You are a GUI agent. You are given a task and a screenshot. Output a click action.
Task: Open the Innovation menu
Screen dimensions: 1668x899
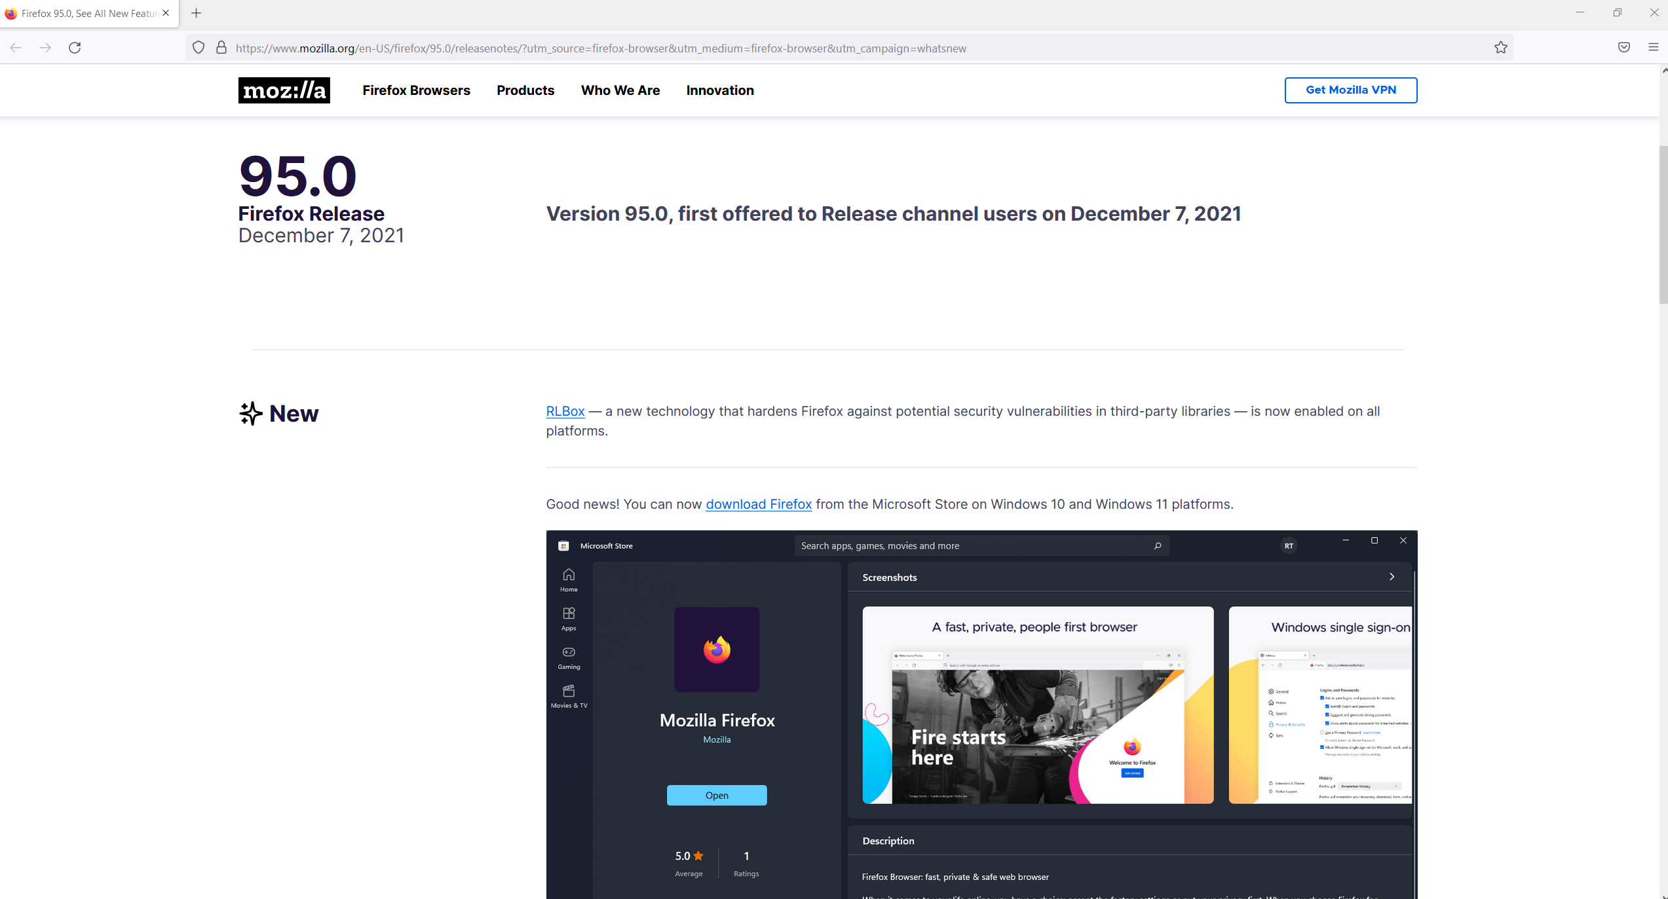pos(720,90)
